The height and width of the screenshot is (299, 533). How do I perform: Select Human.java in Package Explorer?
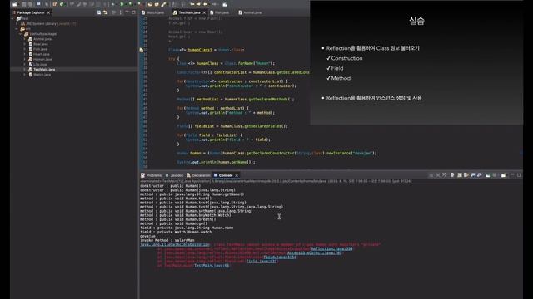click(x=42, y=59)
